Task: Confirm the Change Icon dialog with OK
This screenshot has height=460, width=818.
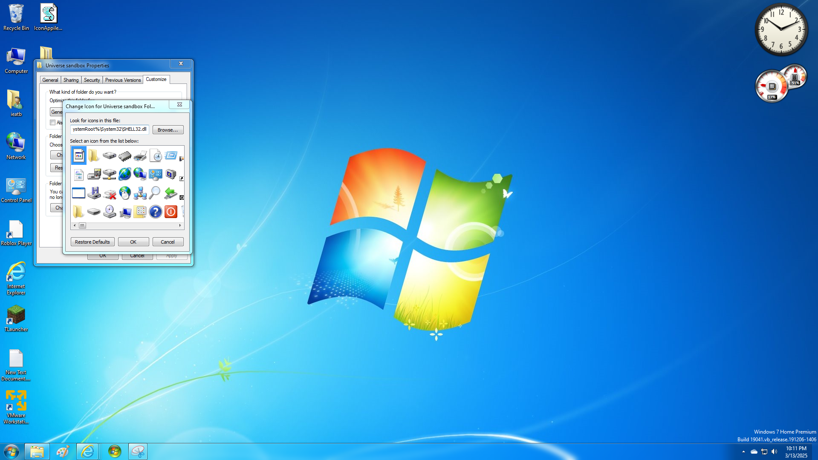Action: tap(133, 242)
